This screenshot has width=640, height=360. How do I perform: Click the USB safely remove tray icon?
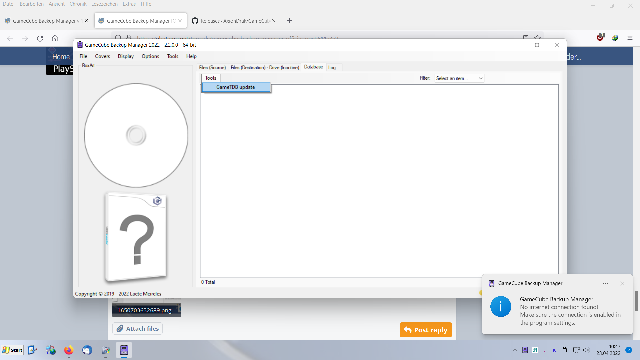565,350
